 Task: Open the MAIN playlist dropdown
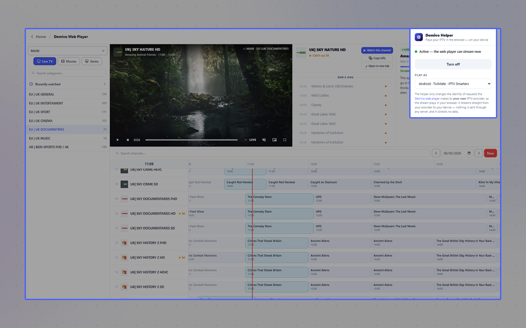coord(68,51)
